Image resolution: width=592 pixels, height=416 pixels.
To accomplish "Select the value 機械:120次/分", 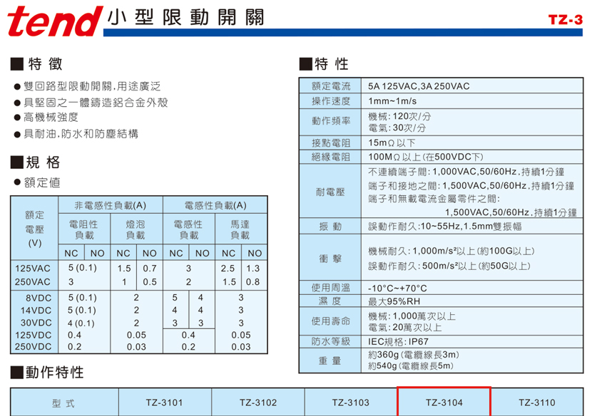I will tap(399, 116).
